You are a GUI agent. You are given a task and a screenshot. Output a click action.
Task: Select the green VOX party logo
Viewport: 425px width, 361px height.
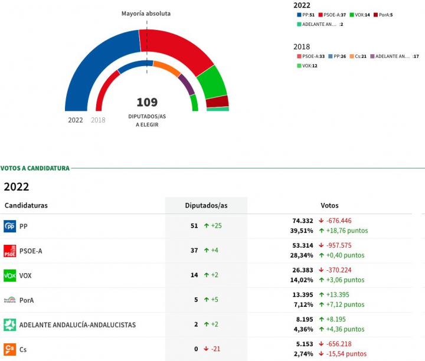pyautogui.click(x=10, y=275)
